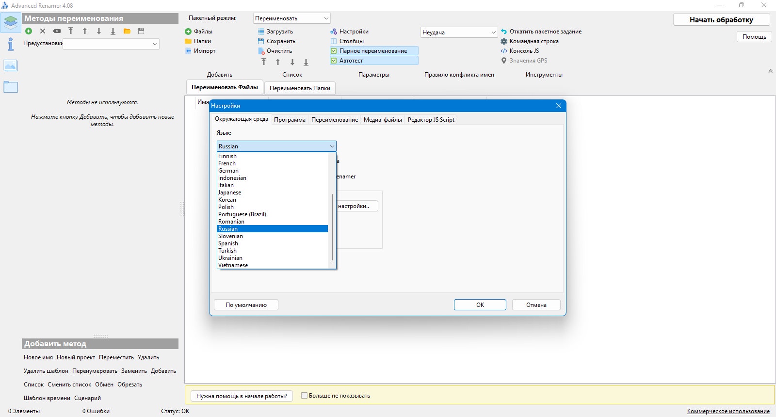The width and height of the screenshot is (776, 417).
Task: Move list item to bottom arrow
Action: 306,62
